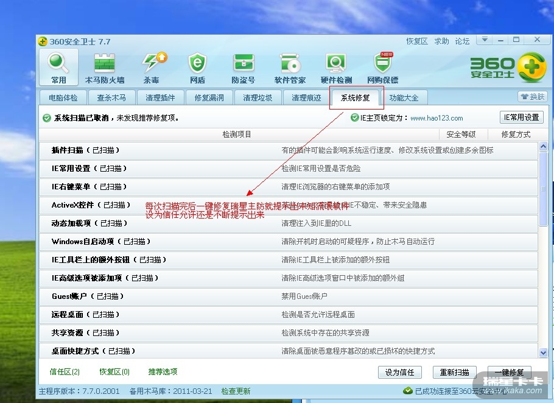Switch to the 电脑体检 tab
Image resolution: width=554 pixels, height=403 pixels.
(x=63, y=97)
